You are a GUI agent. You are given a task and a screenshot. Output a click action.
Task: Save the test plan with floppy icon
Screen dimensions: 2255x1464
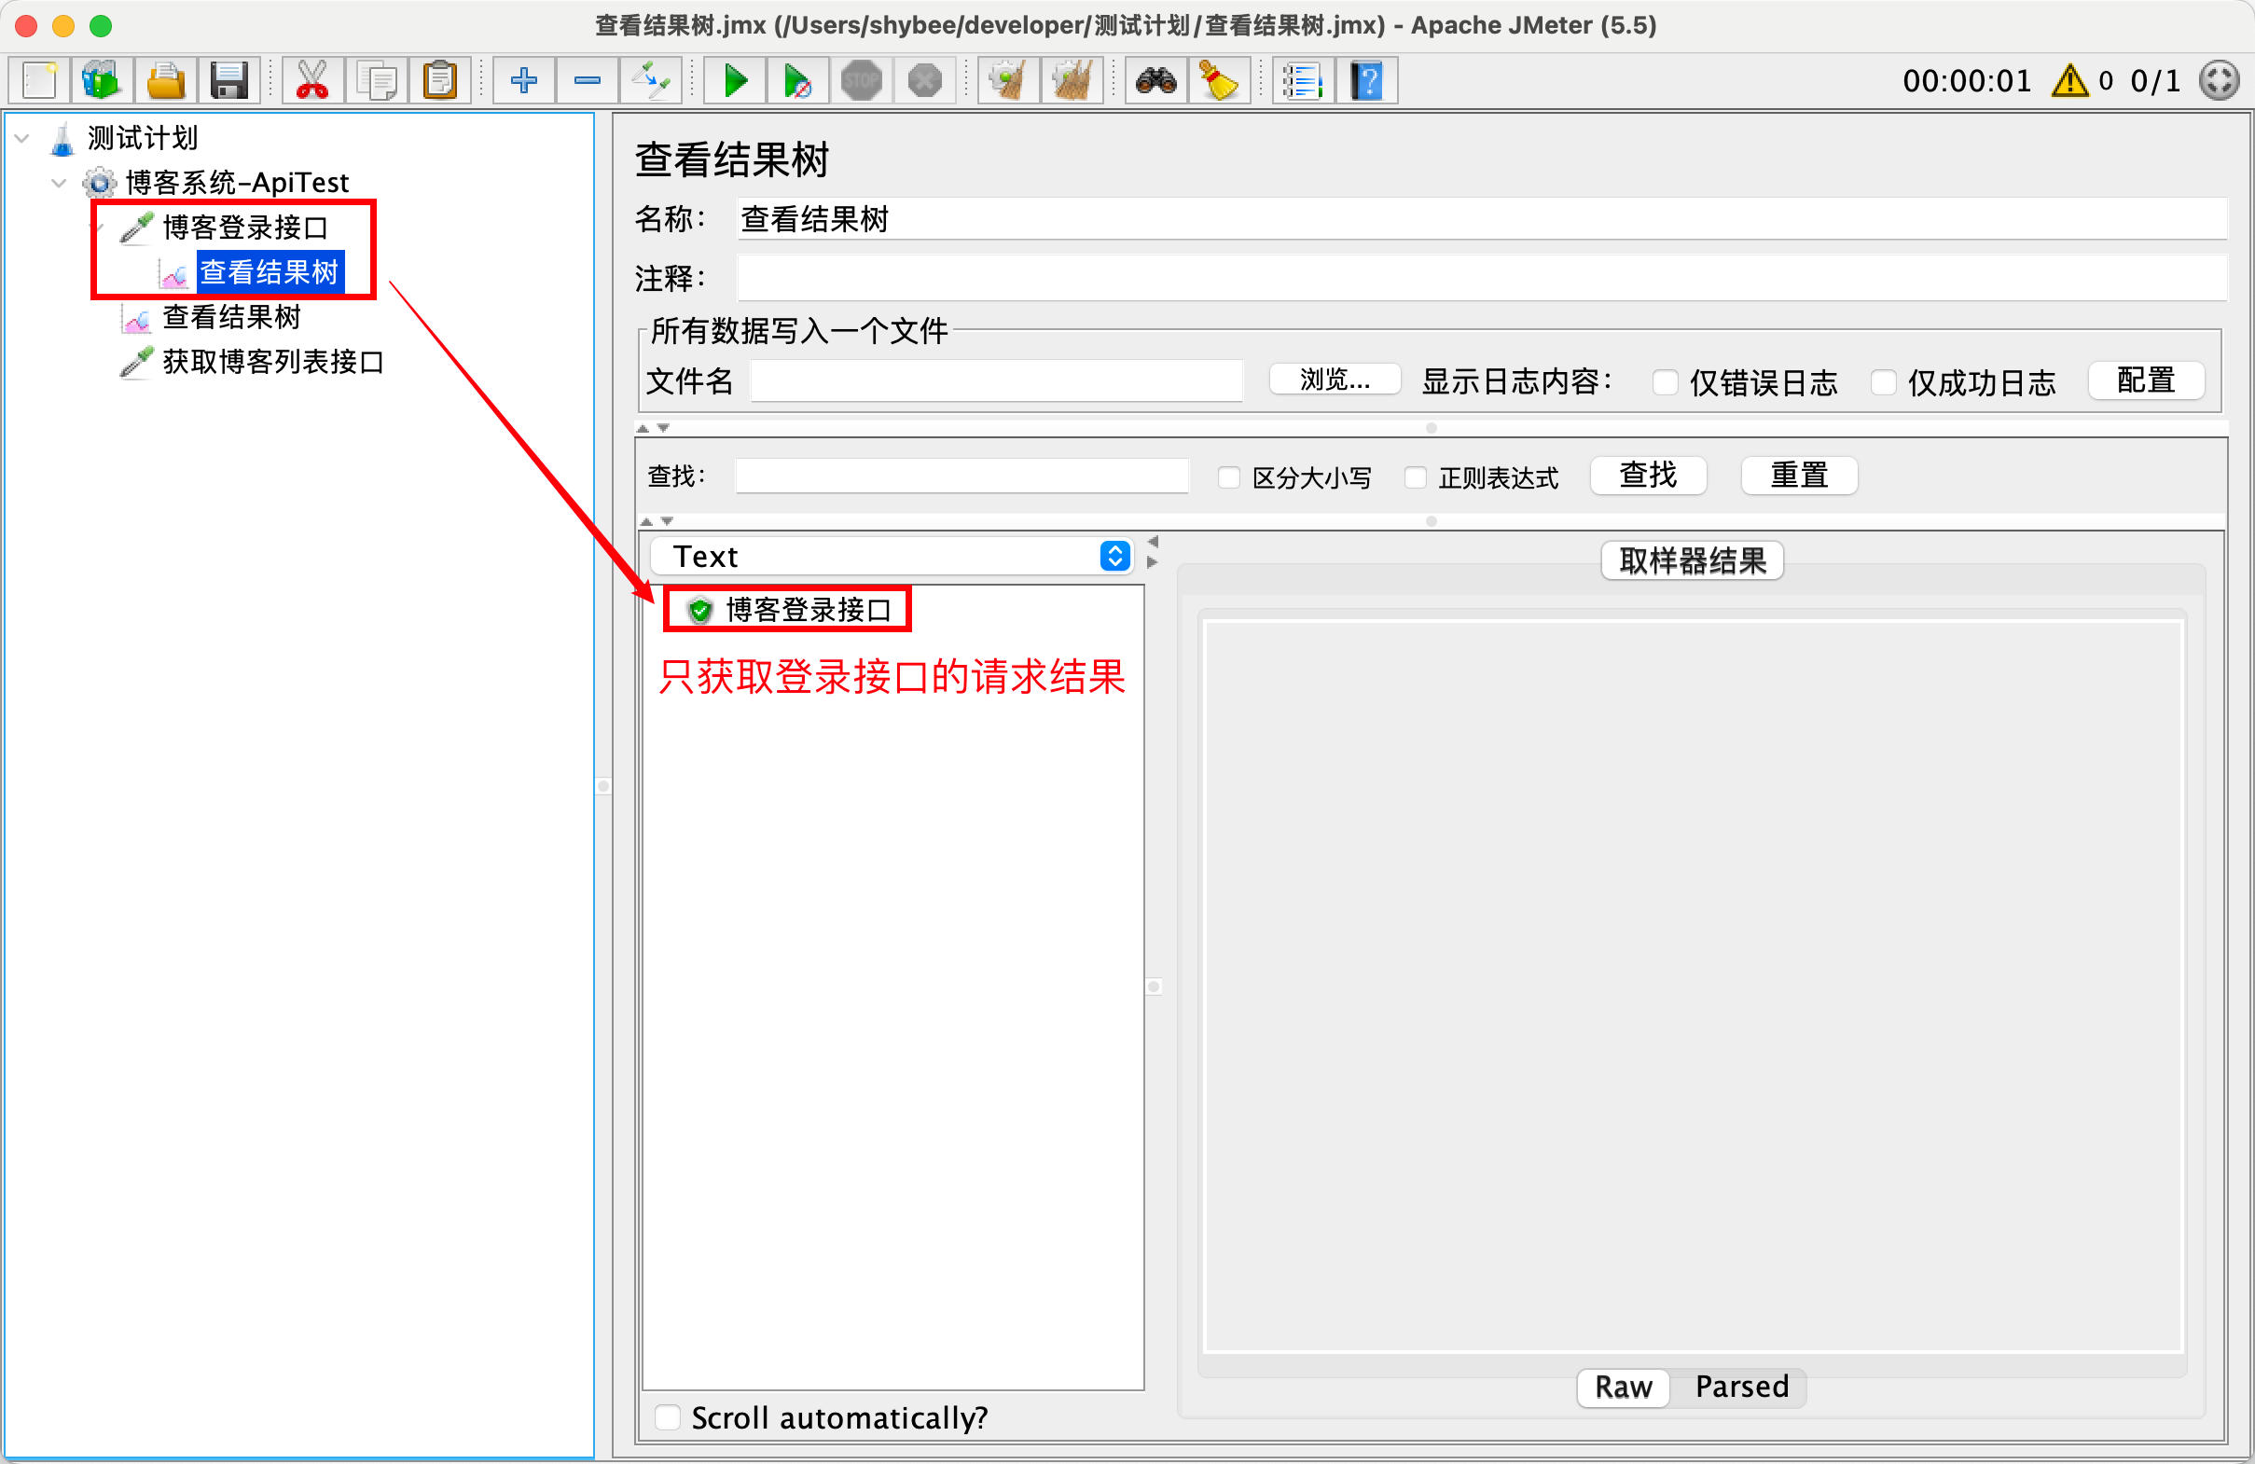[228, 80]
